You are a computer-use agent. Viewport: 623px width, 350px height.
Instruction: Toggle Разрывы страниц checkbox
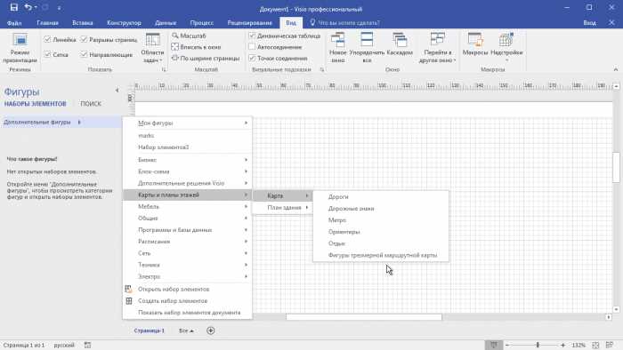tap(84, 39)
